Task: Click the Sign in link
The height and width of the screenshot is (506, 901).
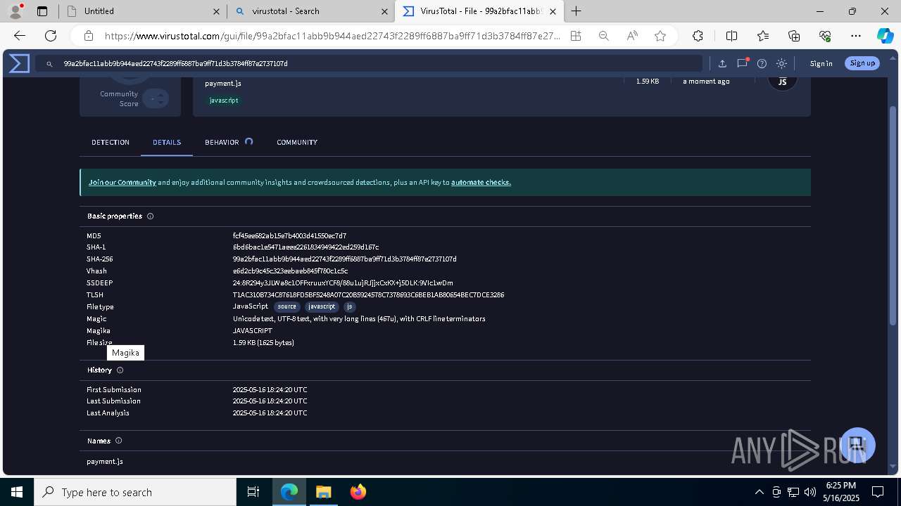Action: 821,63
